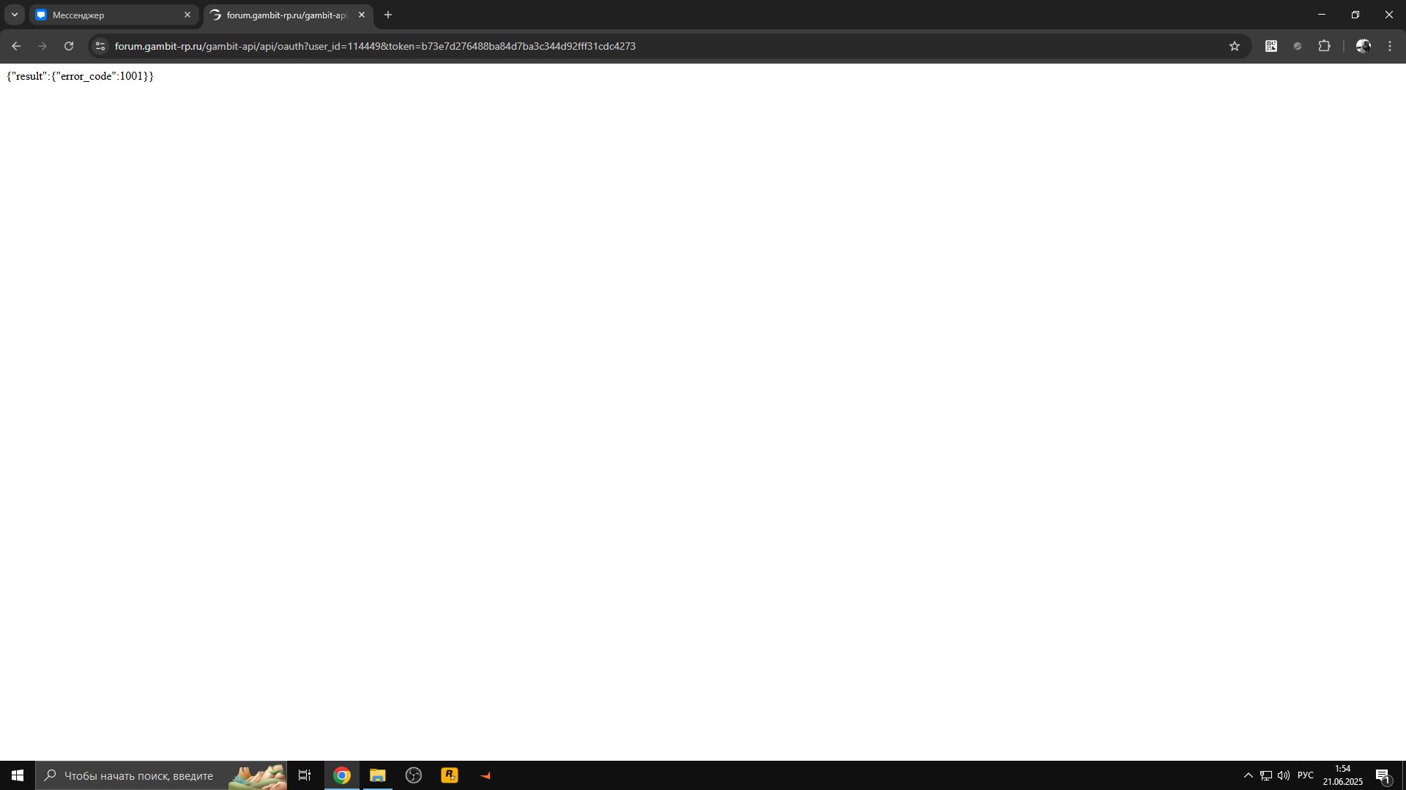Click the search highlights image in taskbar
This screenshot has height=790, width=1406.
tap(257, 776)
